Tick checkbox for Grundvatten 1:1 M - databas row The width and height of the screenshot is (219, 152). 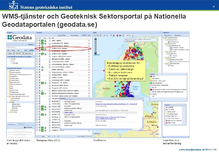click(37, 43)
